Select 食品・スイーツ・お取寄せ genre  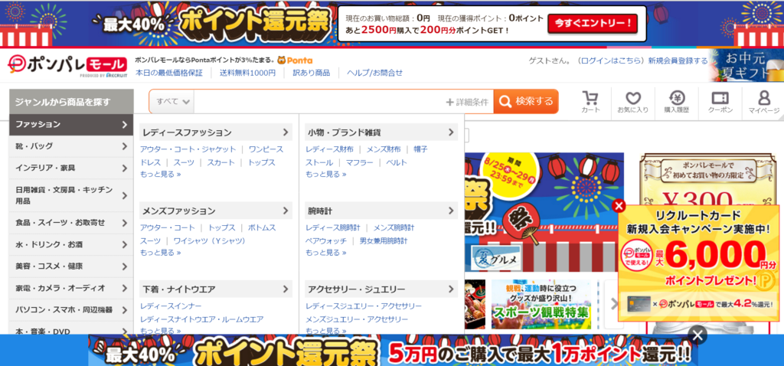click(x=71, y=223)
